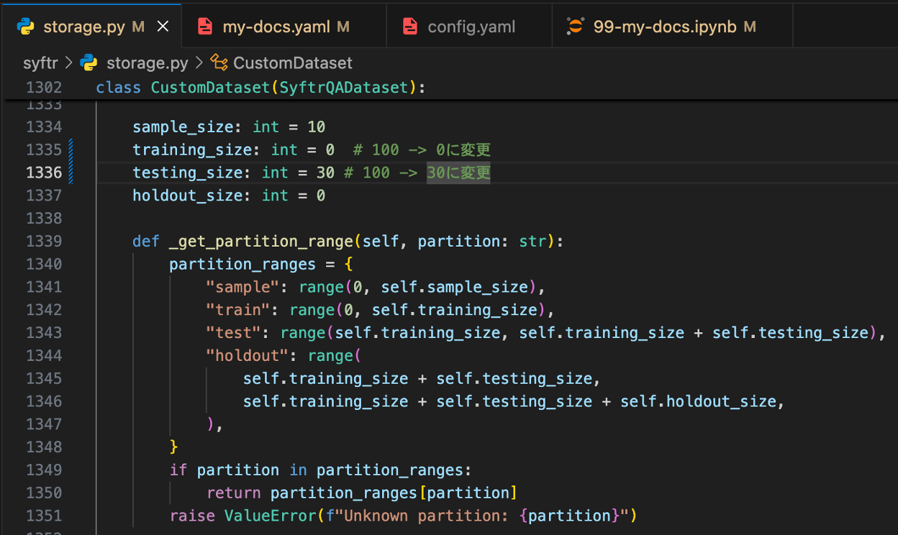
Task: Click SyftrQADataset base class name
Action: pos(343,88)
